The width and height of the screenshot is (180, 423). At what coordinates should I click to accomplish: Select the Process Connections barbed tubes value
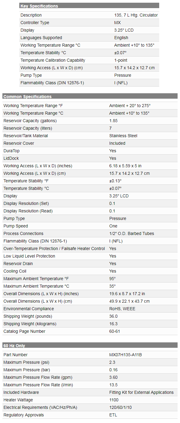[x=131, y=233]
